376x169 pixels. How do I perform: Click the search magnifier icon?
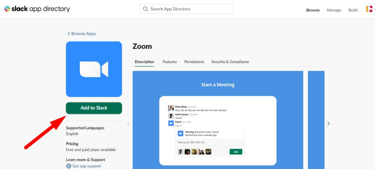tap(145, 9)
